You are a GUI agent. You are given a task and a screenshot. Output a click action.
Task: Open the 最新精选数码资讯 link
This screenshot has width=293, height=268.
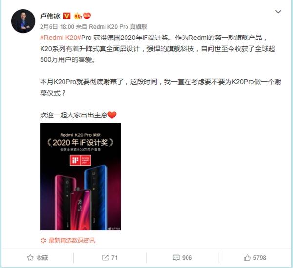click(x=72, y=240)
